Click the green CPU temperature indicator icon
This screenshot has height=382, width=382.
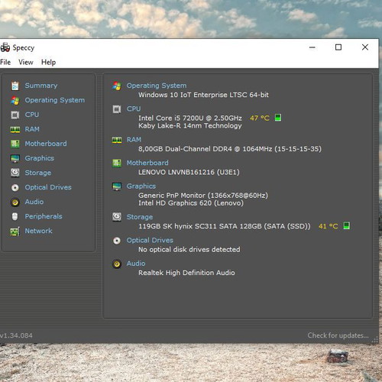click(x=278, y=118)
